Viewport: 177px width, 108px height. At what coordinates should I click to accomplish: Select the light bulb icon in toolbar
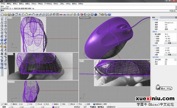pos(75,14)
